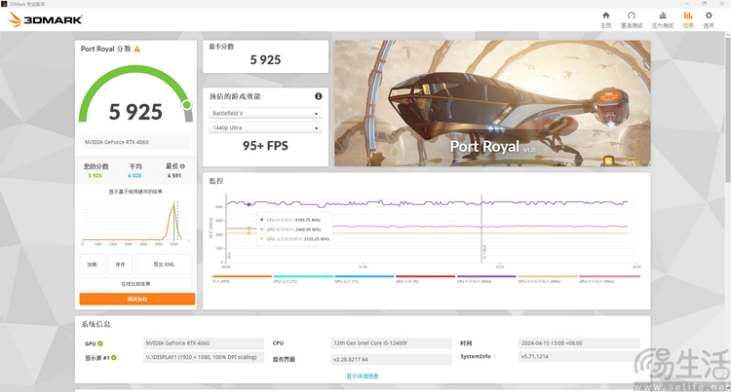Click the best score value 6 591
Screen dimensions: 731x392
coord(174,176)
